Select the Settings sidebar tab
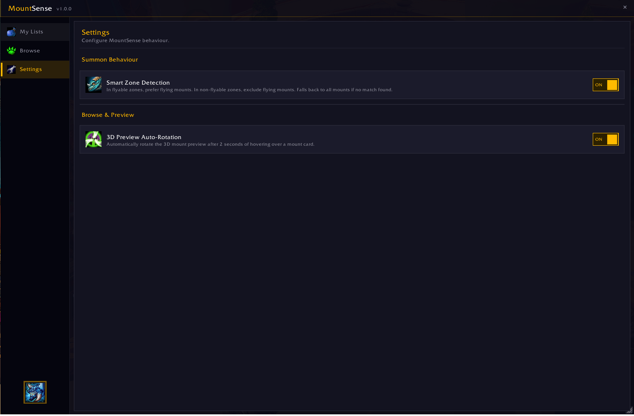 point(35,69)
